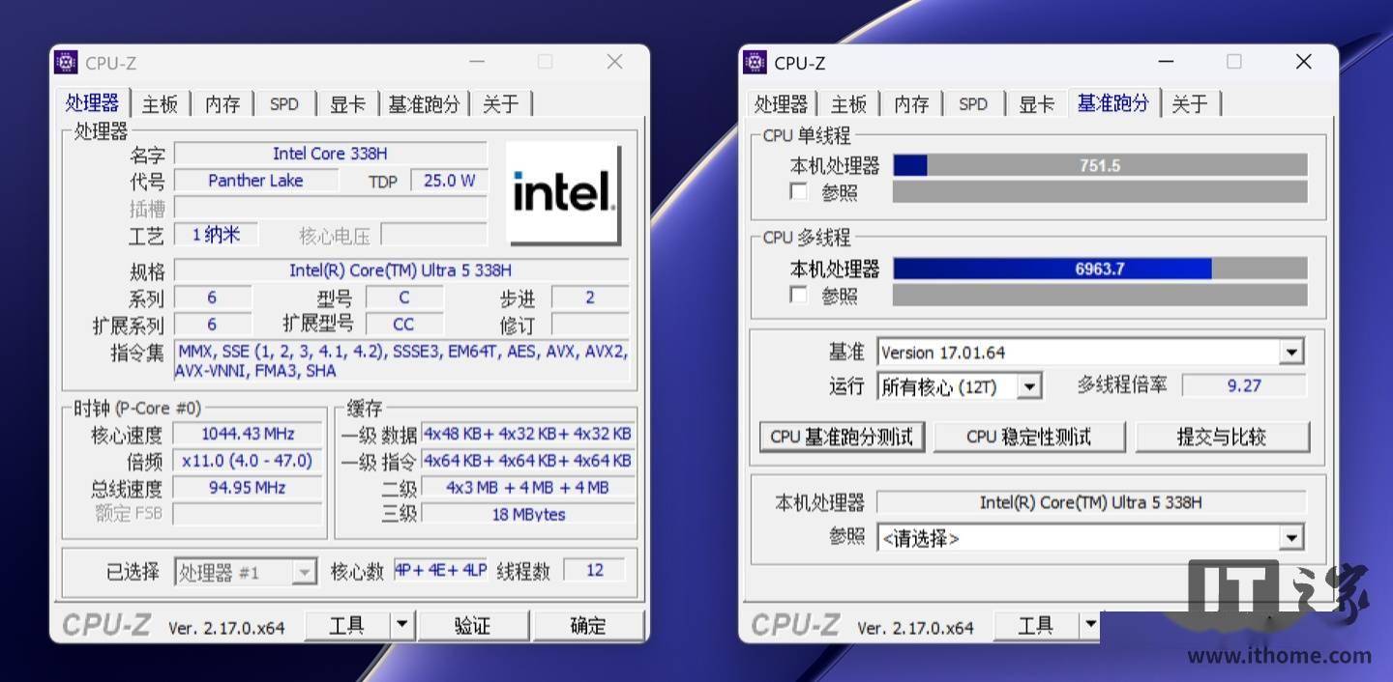This screenshot has height=682, width=1393.
Task: Enable 参照 checkbox under CPU 单线程
Action: tap(798, 192)
